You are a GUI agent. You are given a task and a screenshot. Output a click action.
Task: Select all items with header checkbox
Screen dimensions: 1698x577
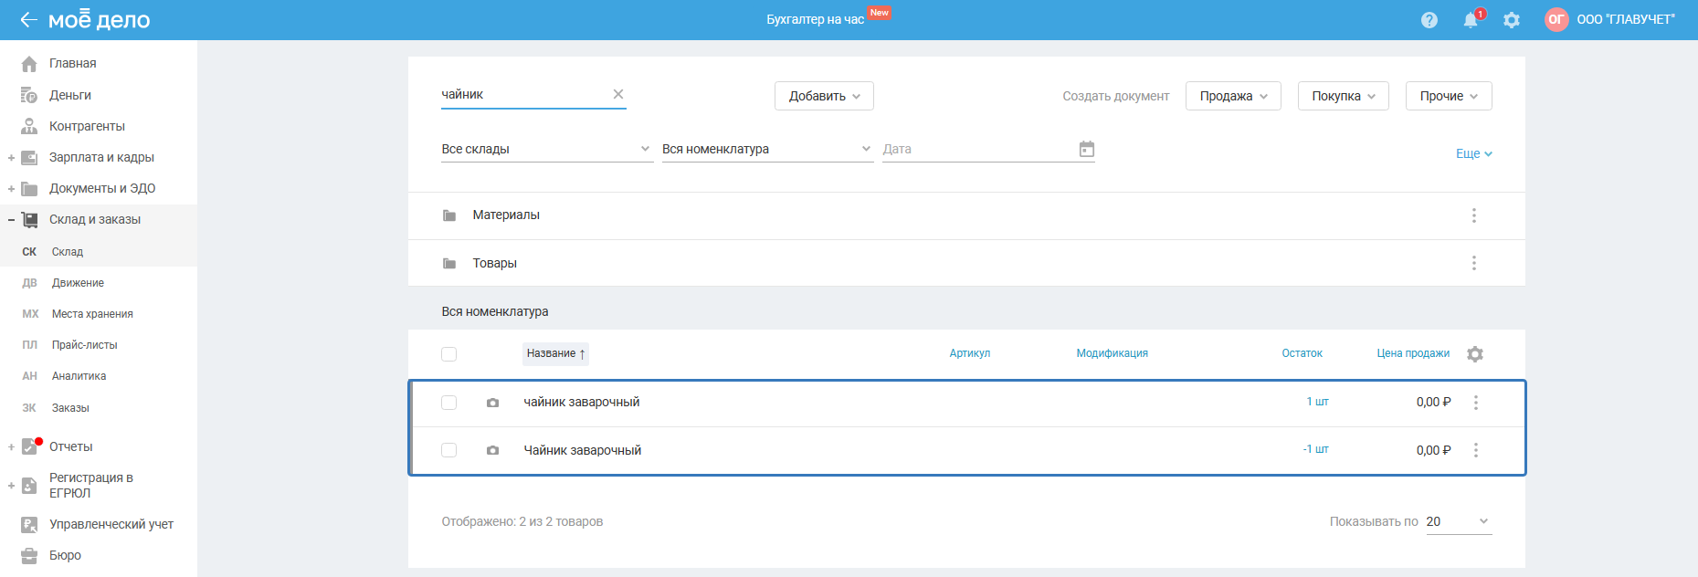click(x=448, y=354)
